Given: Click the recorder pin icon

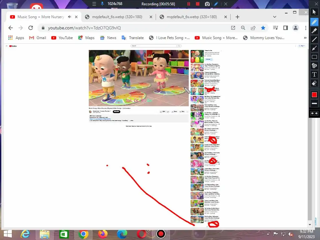Looking at the screenshot, I should coord(102,4).
